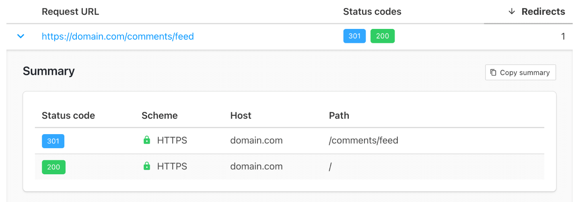Click the 301 badge in Status codes
Image resolution: width=578 pixels, height=202 pixels.
354,36
